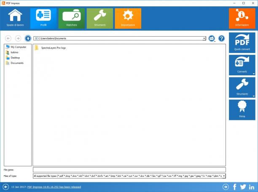Click the Quick convert PDF button
This screenshot has width=258, height=192.
[x=242, y=43]
